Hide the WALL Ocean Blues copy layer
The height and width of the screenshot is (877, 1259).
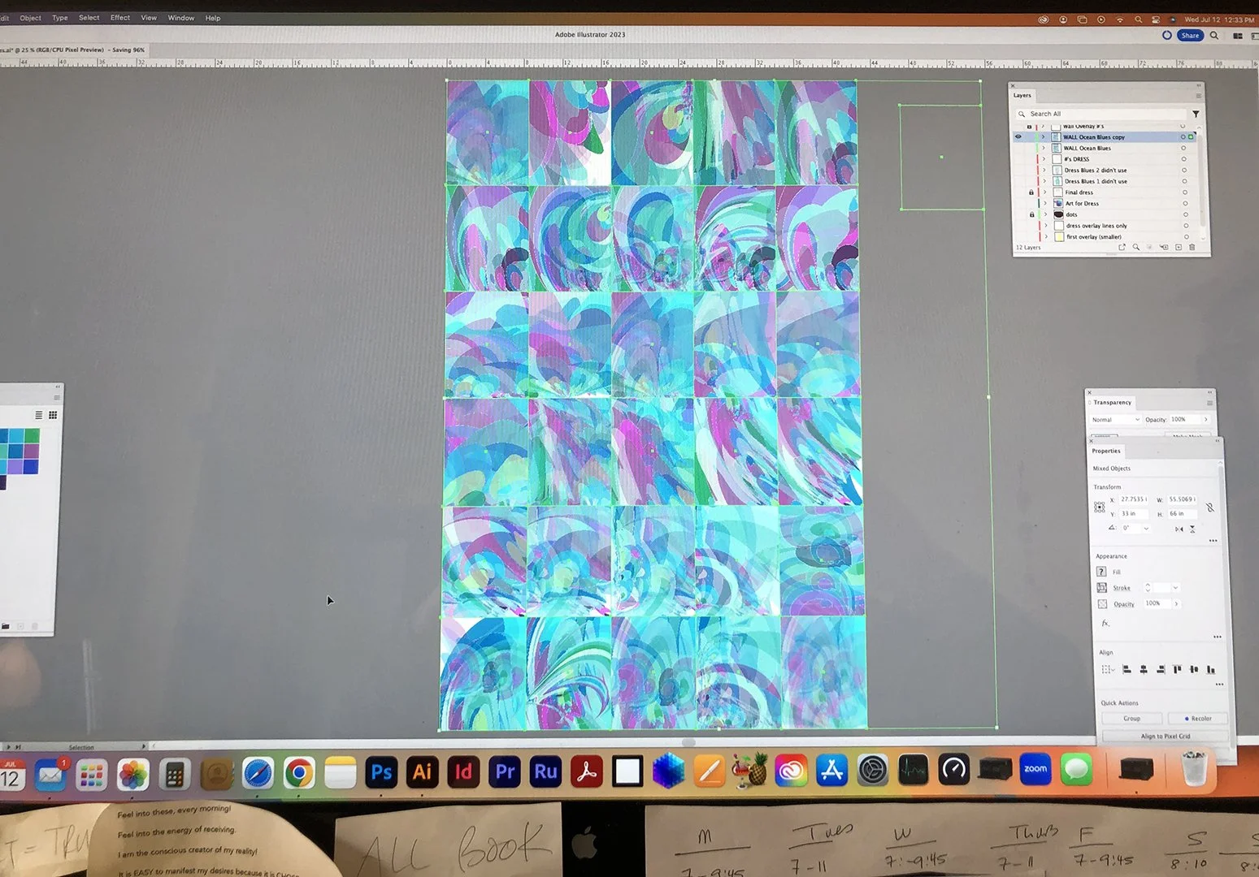click(1018, 136)
